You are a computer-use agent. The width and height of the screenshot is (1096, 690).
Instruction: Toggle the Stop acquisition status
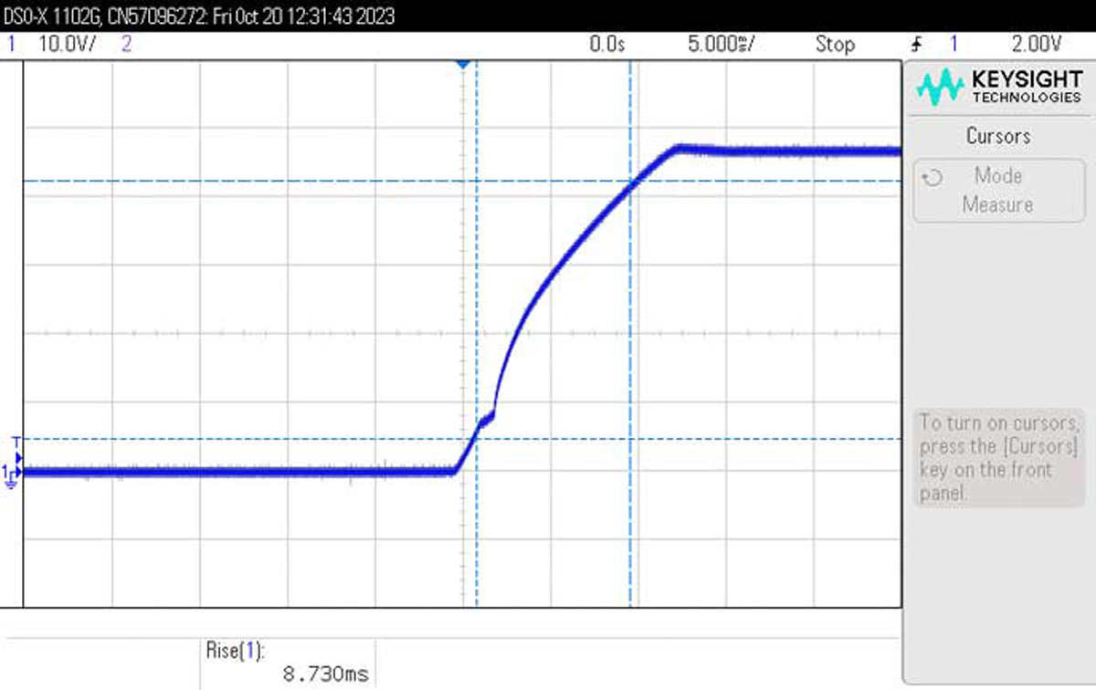pos(834,44)
